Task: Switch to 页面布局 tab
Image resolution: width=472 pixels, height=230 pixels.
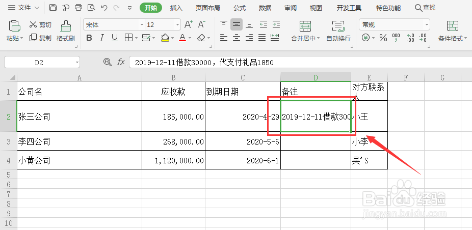Action: click(207, 8)
